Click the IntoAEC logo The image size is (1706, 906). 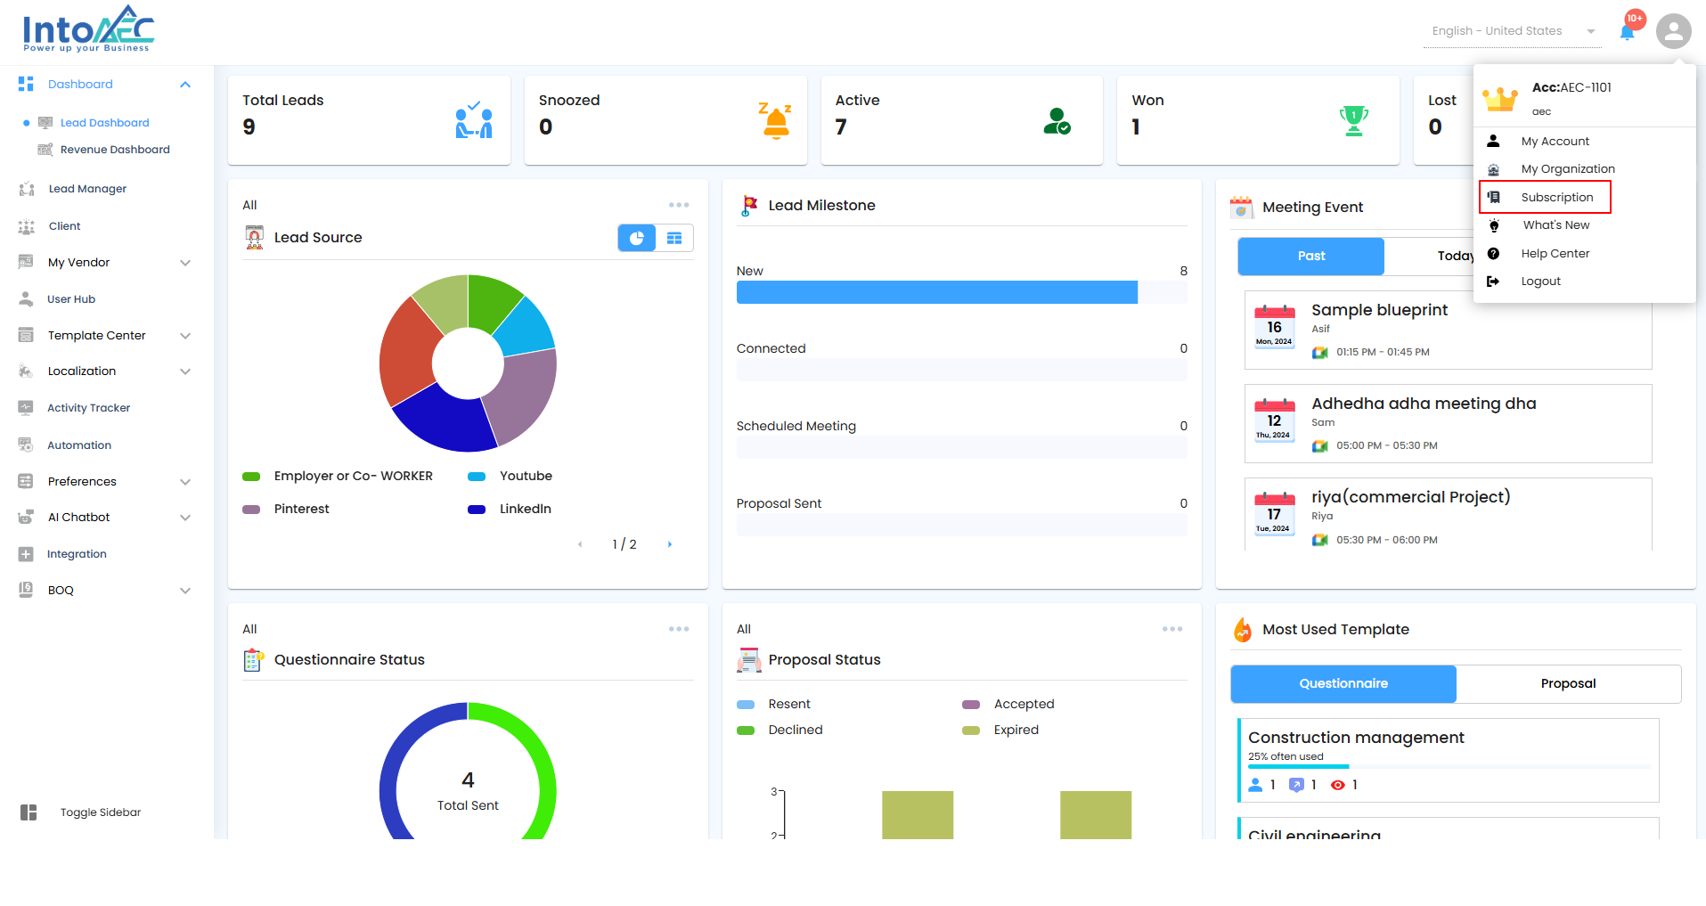(x=88, y=29)
